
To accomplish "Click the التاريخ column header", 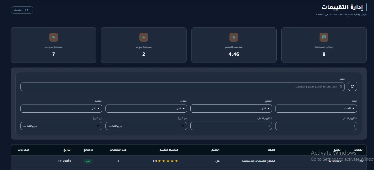I will (67, 150).
